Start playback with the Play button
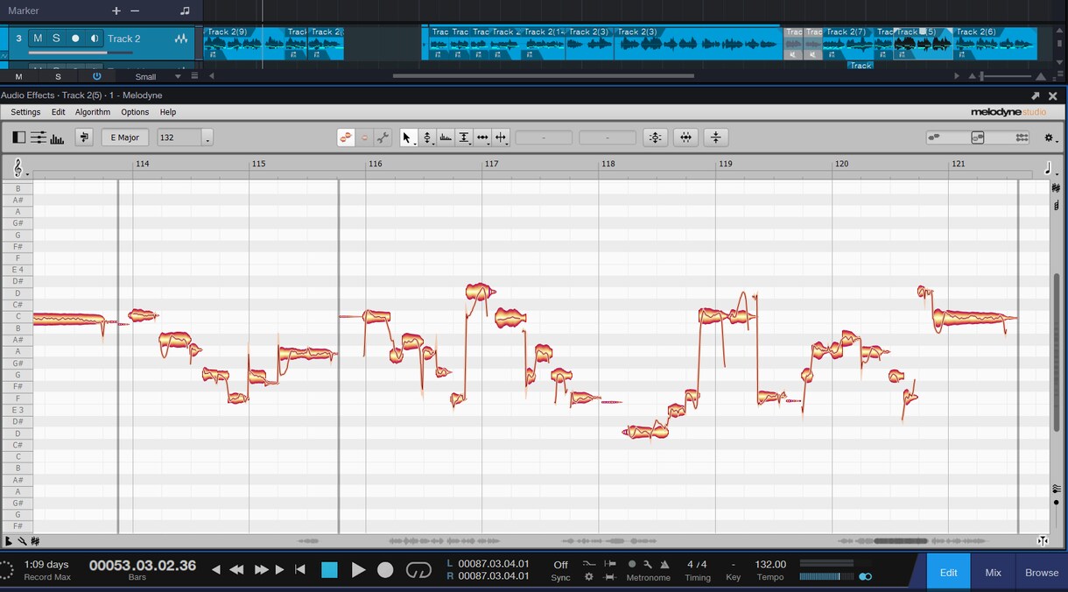The image size is (1068, 592). tap(358, 570)
